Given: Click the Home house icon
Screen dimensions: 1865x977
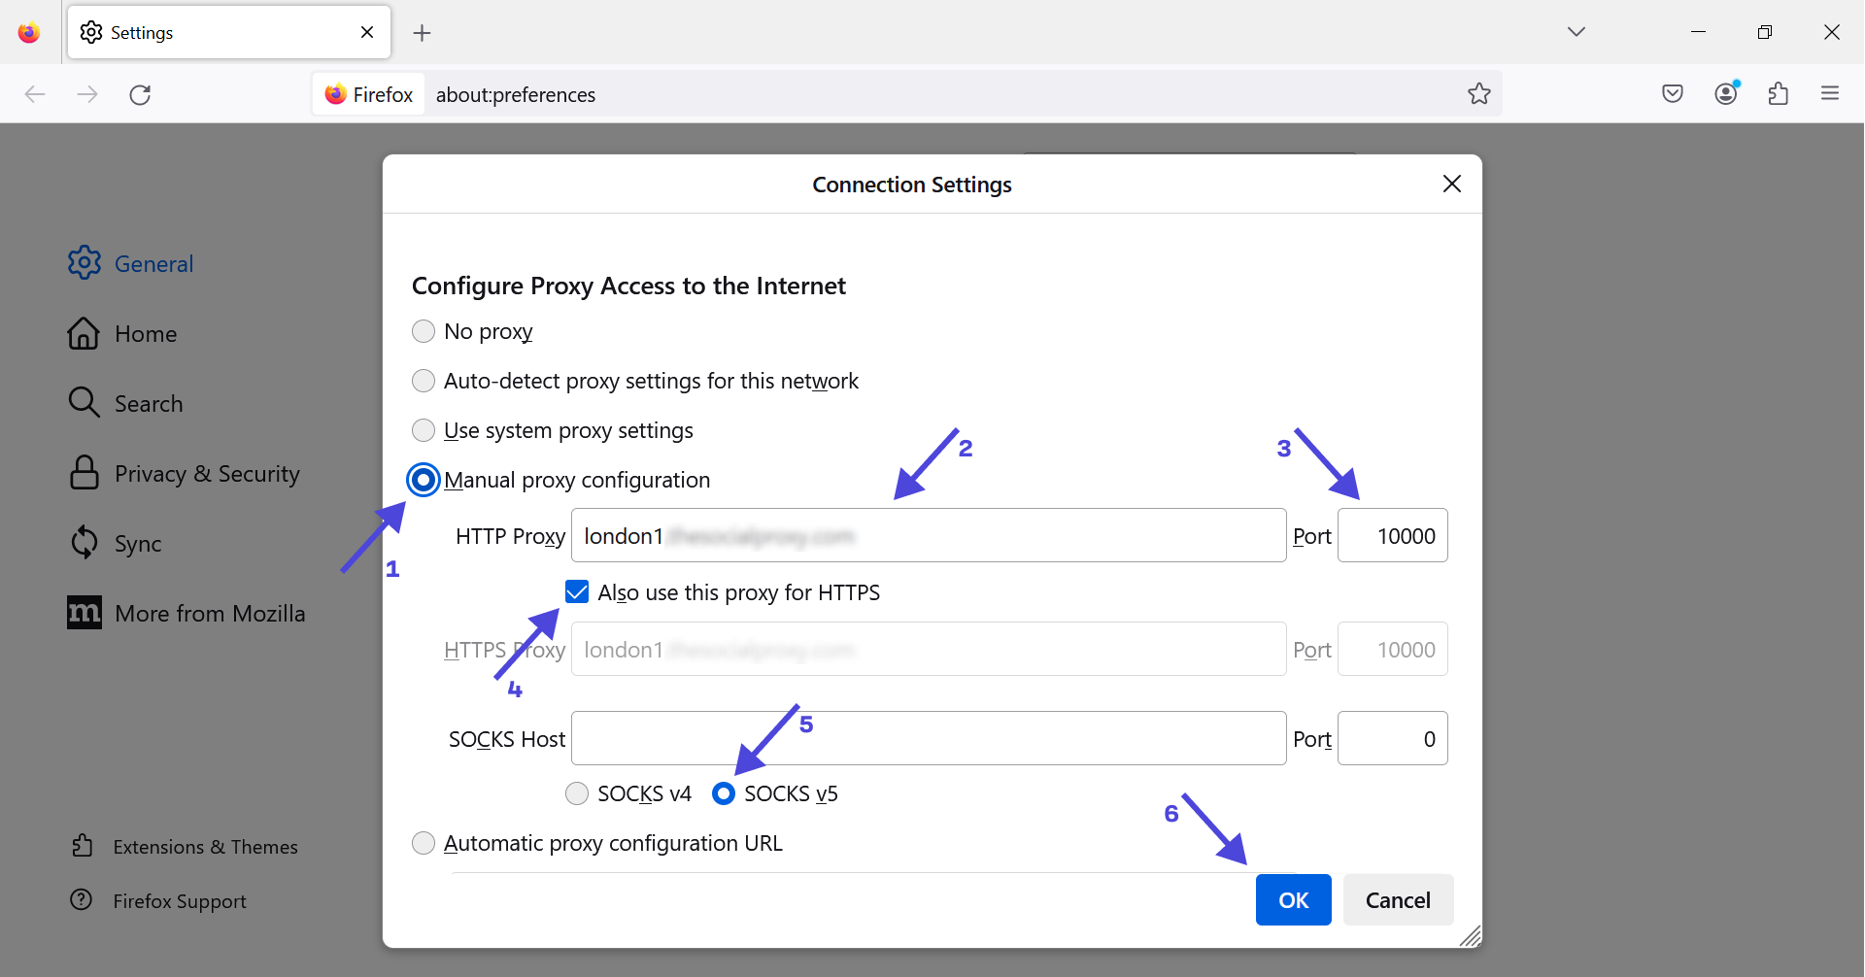Looking at the screenshot, I should pyautogui.click(x=84, y=333).
